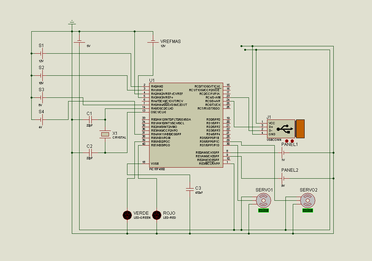The height and width of the screenshot is (261, 372).
Task: Click the RE3/MCLR/VPP pin name
Action: point(210,164)
